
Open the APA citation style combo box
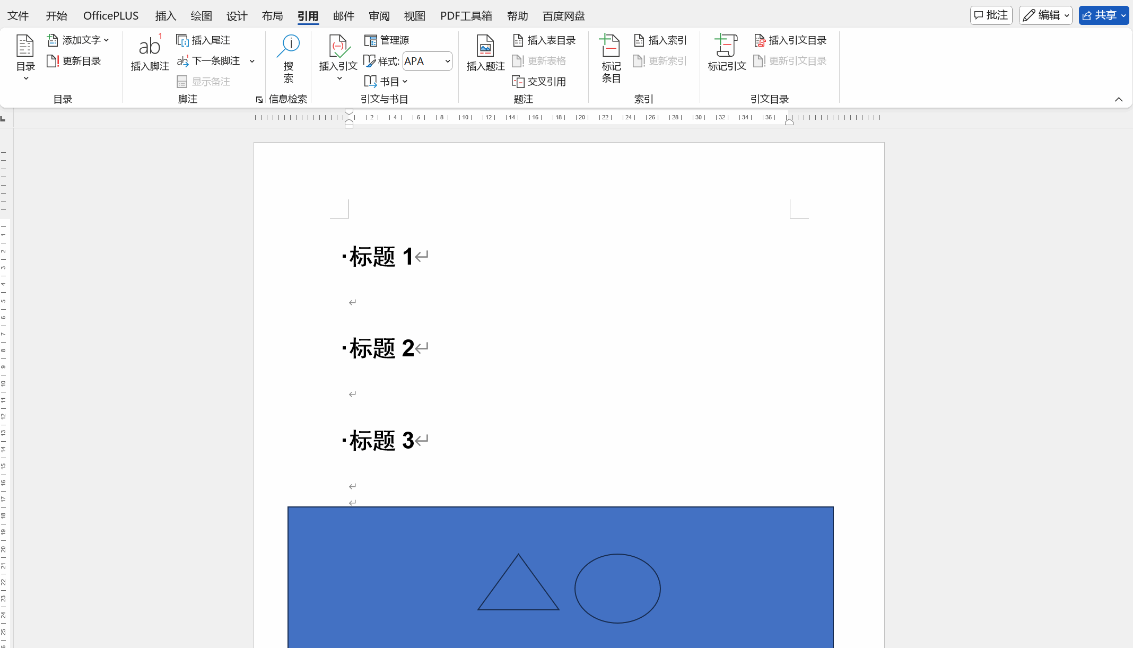click(x=427, y=61)
